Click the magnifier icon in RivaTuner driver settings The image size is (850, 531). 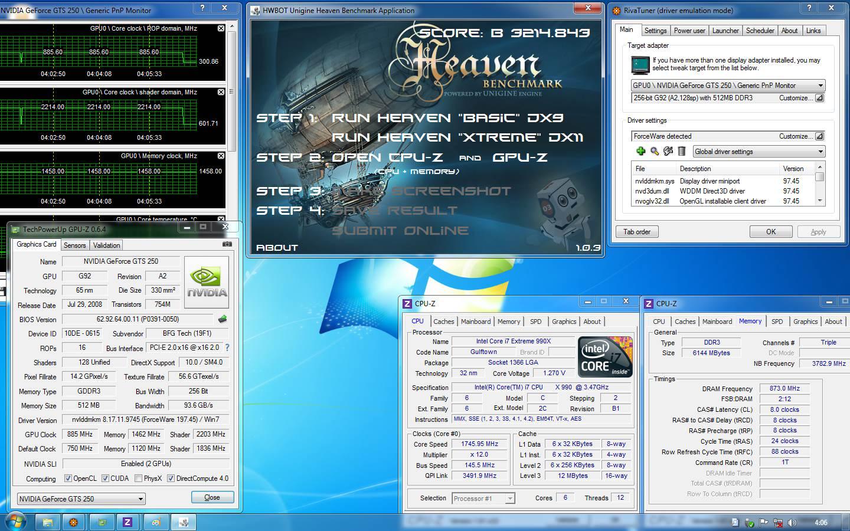(x=654, y=152)
